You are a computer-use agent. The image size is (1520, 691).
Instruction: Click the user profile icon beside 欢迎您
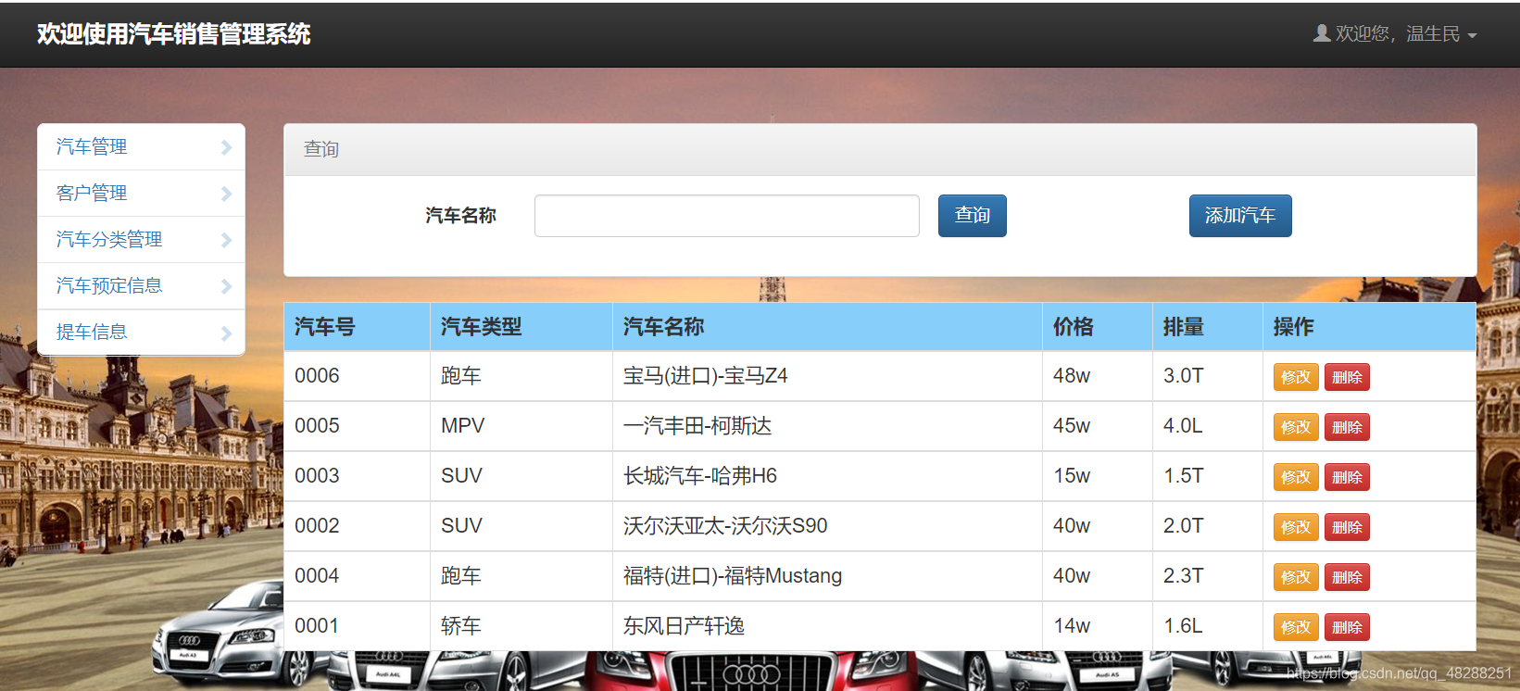point(1322,33)
